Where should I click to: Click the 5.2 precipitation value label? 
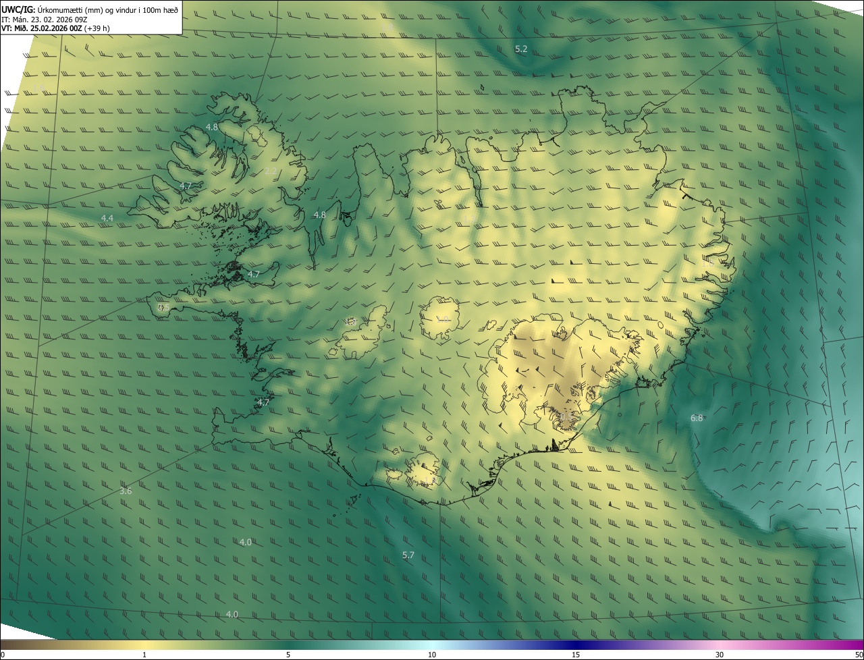[521, 49]
